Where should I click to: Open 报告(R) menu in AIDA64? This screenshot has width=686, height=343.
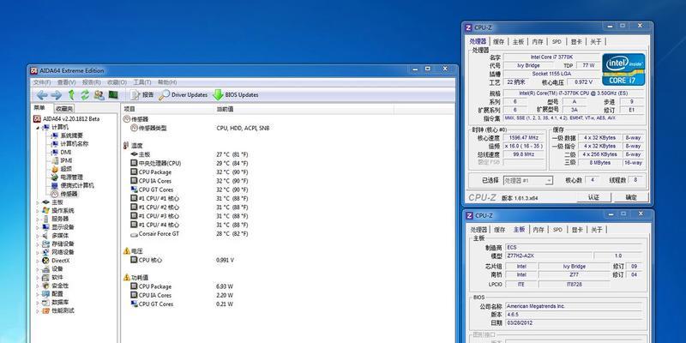point(92,82)
